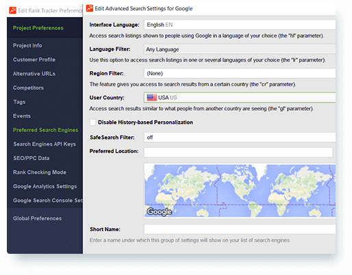Click the app icon beside Edit Advanced Search Settings
The image size is (352, 275).
point(90,8)
